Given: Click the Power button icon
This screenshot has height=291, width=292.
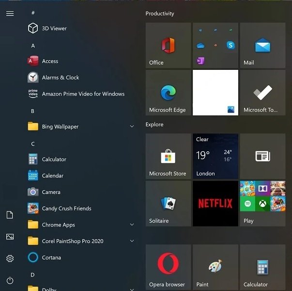Looking at the screenshot, I should (x=10, y=280).
